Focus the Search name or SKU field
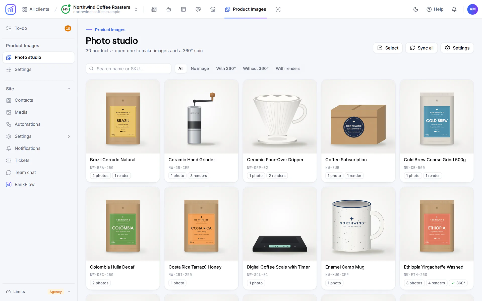The height and width of the screenshot is (301, 482). click(129, 69)
